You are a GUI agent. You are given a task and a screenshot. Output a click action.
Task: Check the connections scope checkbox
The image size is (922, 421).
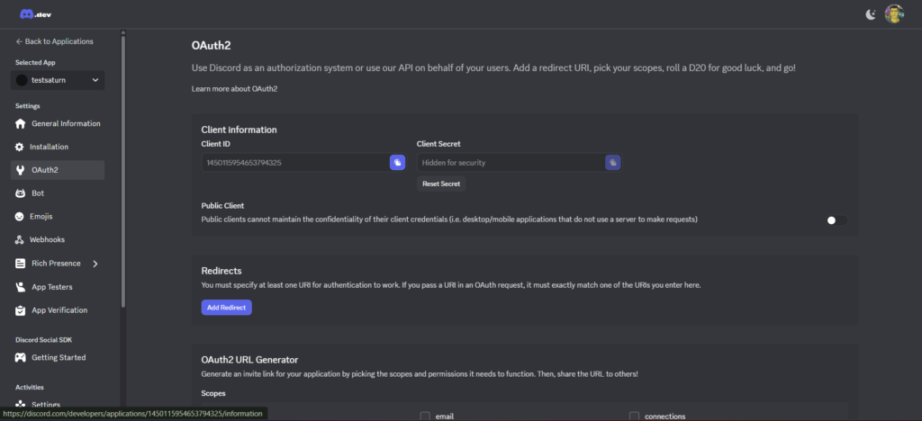(x=634, y=416)
